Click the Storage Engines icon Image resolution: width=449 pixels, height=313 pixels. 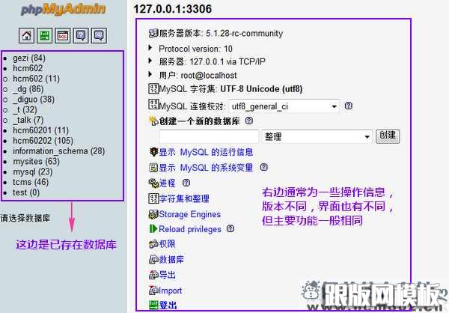pyautogui.click(x=153, y=214)
